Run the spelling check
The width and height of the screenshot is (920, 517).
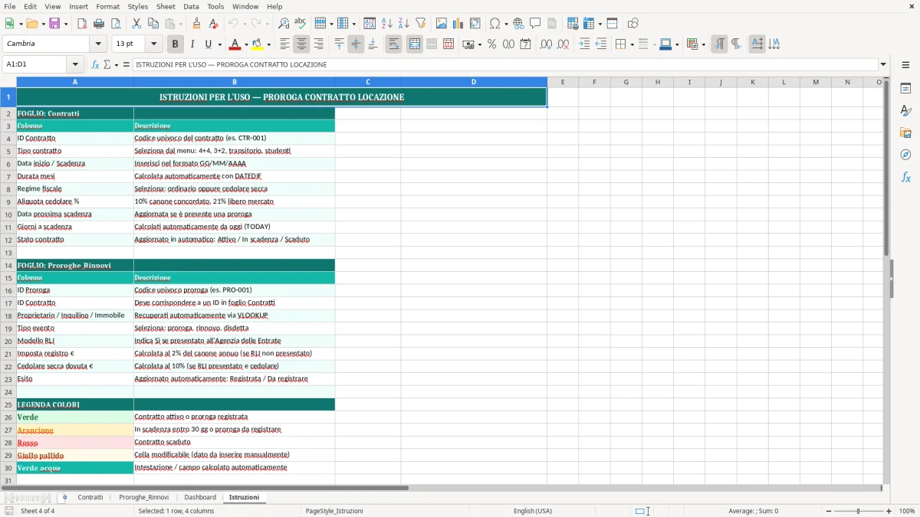[301, 24]
